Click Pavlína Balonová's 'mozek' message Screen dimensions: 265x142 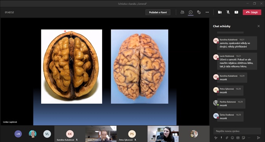(231, 103)
